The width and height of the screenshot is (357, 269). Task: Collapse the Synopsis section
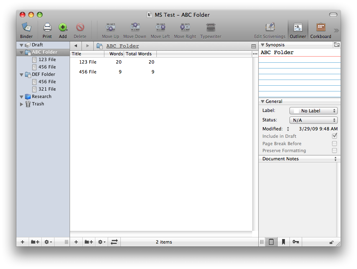coord(262,45)
